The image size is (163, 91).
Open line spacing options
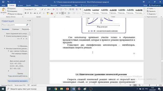(69, 13)
